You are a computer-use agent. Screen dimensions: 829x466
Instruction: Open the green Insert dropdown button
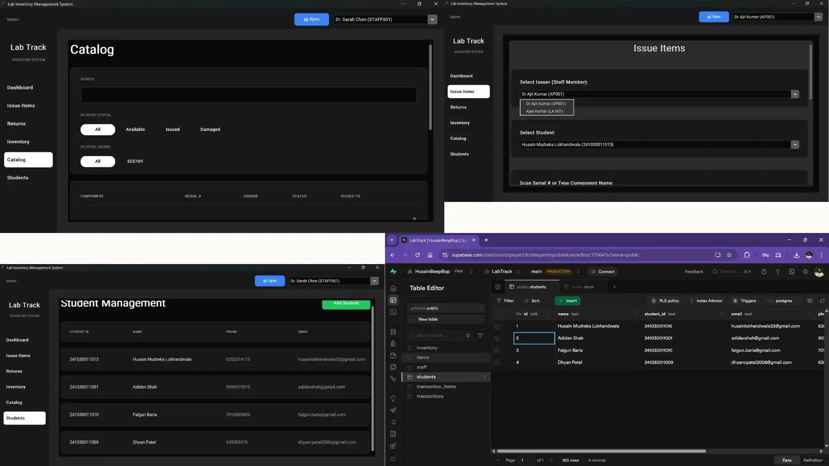pyautogui.click(x=567, y=301)
